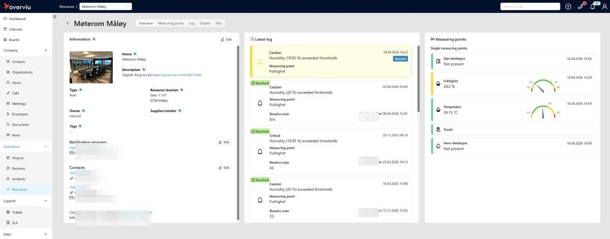Click the Vann-deteksjon water icon
This screenshot has width=610, height=239.
click(x=438, y=146)
